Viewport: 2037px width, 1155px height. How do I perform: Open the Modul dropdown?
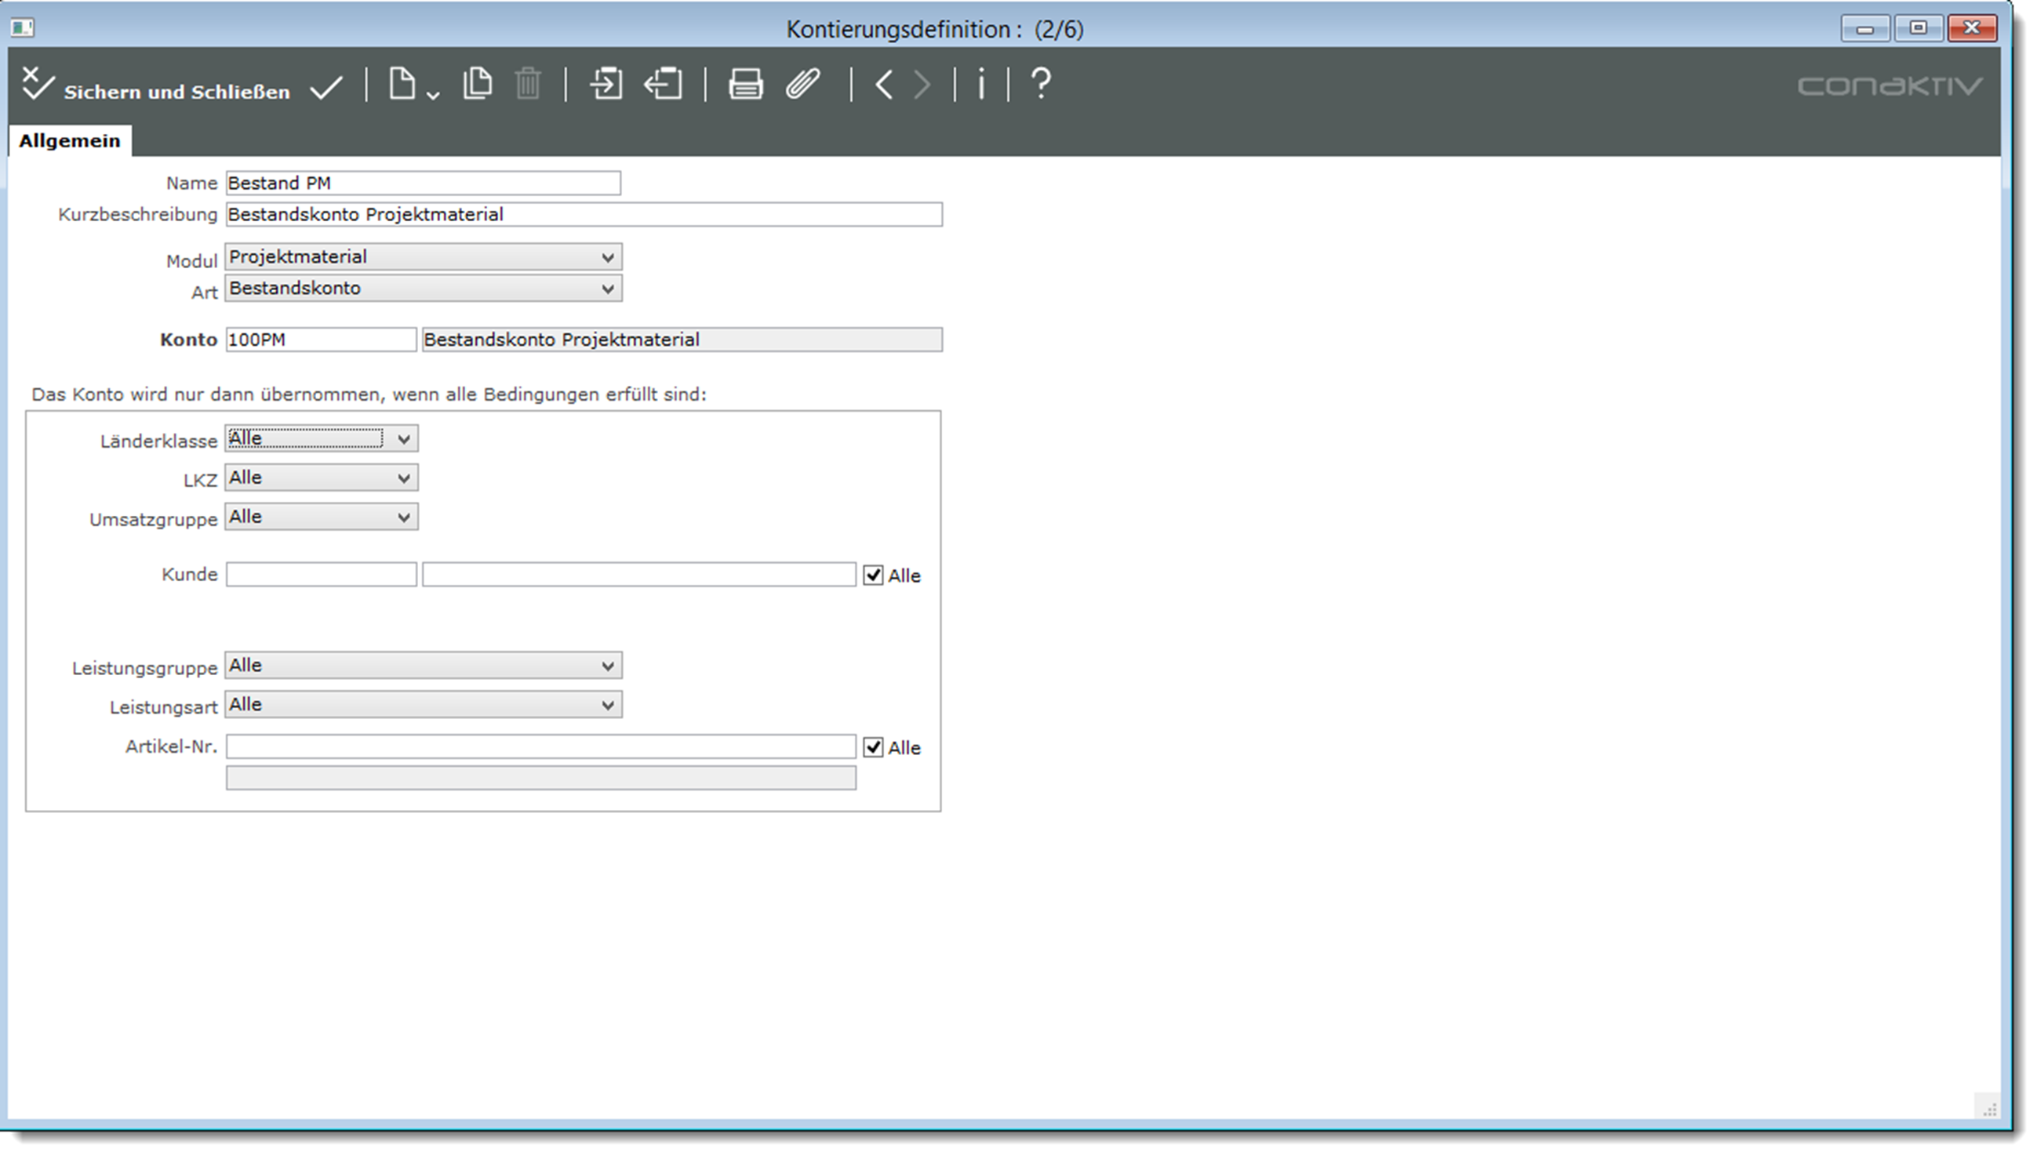pyautogui.click(x=423, y=257)
